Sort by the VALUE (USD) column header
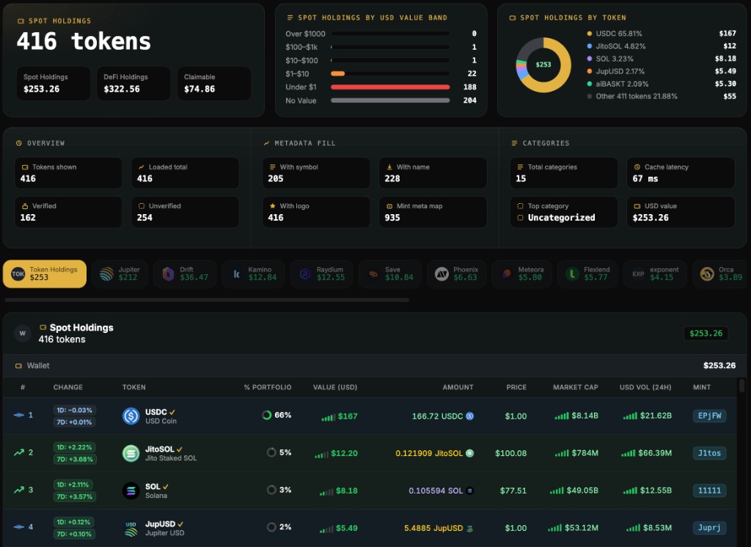 coord(335,387)
